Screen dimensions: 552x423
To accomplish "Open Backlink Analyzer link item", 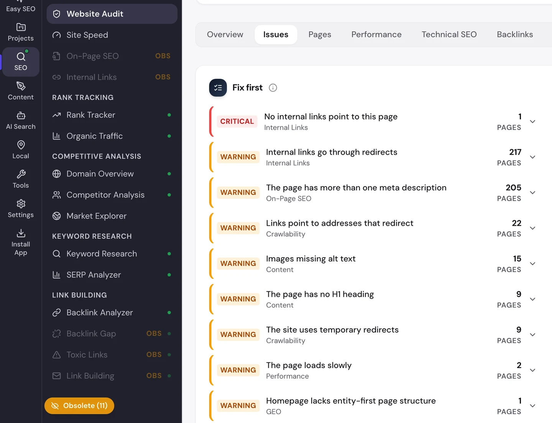I will tap(112, 312).
